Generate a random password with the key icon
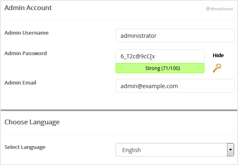Image resolution: width=238 pixels, height=165 pixels. pyautogui.click(x=217, y=68)
